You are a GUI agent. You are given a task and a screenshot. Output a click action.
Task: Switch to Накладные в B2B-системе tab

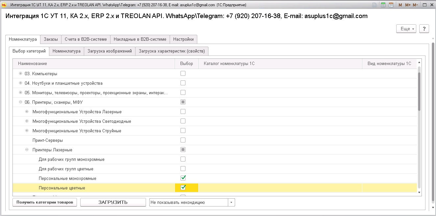pos(140,39)
